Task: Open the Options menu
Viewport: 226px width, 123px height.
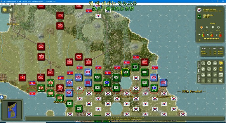Action: pos(16,4)
